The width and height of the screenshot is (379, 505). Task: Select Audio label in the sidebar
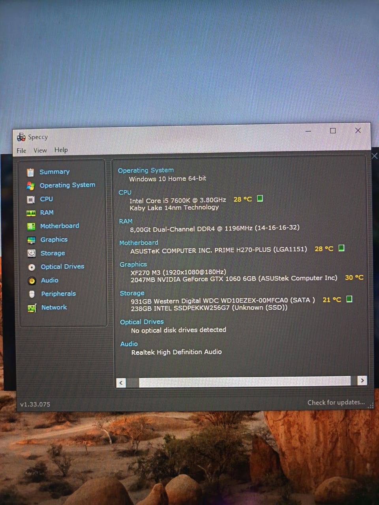pyautogui.click(x=50, y=280)
